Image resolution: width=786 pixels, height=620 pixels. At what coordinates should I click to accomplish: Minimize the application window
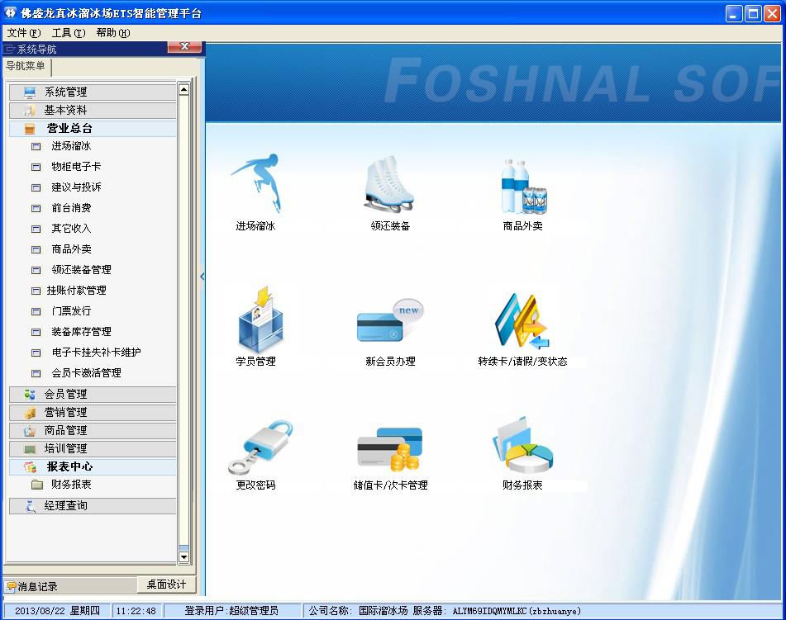[x=734, y=13]
